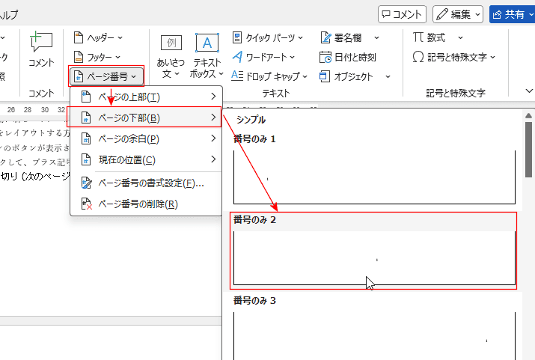This screenshot has height=360, width=535.
Task: Click the Share (共有) button
Action: (x=510, y=13)
